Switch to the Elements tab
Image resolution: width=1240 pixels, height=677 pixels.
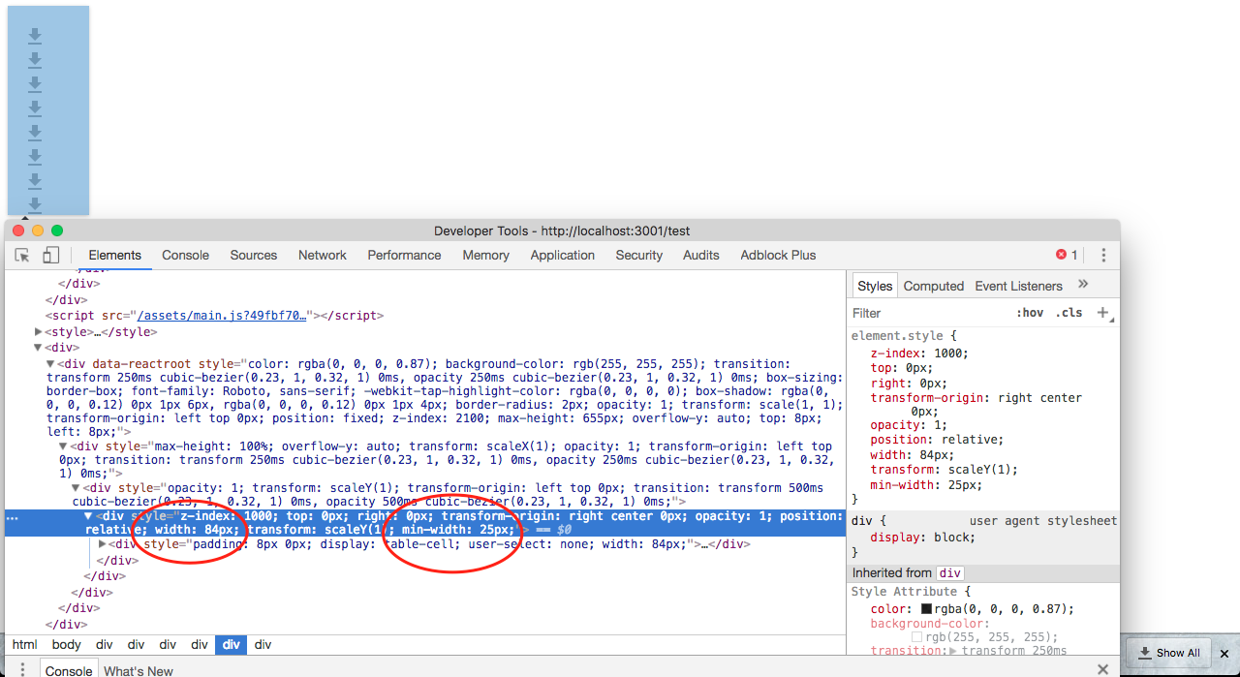(x=115, y=255)
